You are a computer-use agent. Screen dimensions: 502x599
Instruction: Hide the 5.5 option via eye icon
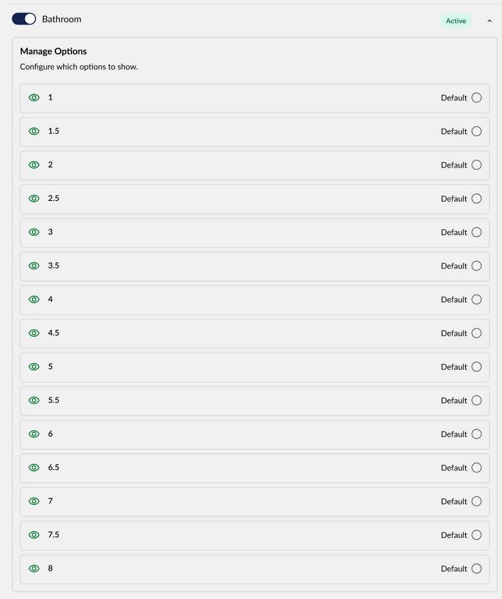point(34,401)
